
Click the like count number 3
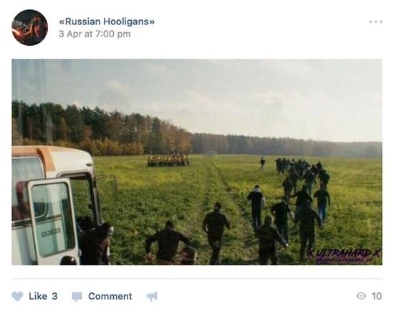click(54, 296)
